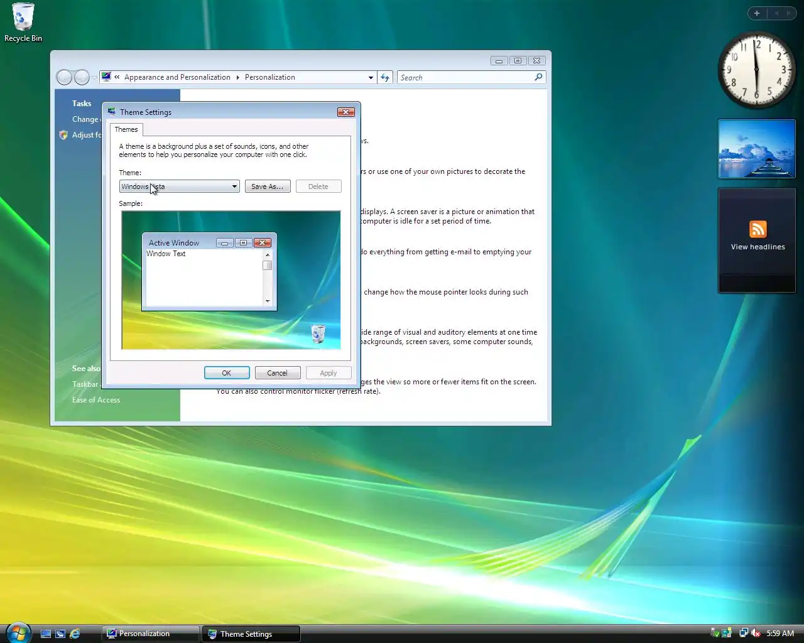Image resolution: width=804 pixels, height=643 pixels.
Task: Click Save As button
Action: 268,186
